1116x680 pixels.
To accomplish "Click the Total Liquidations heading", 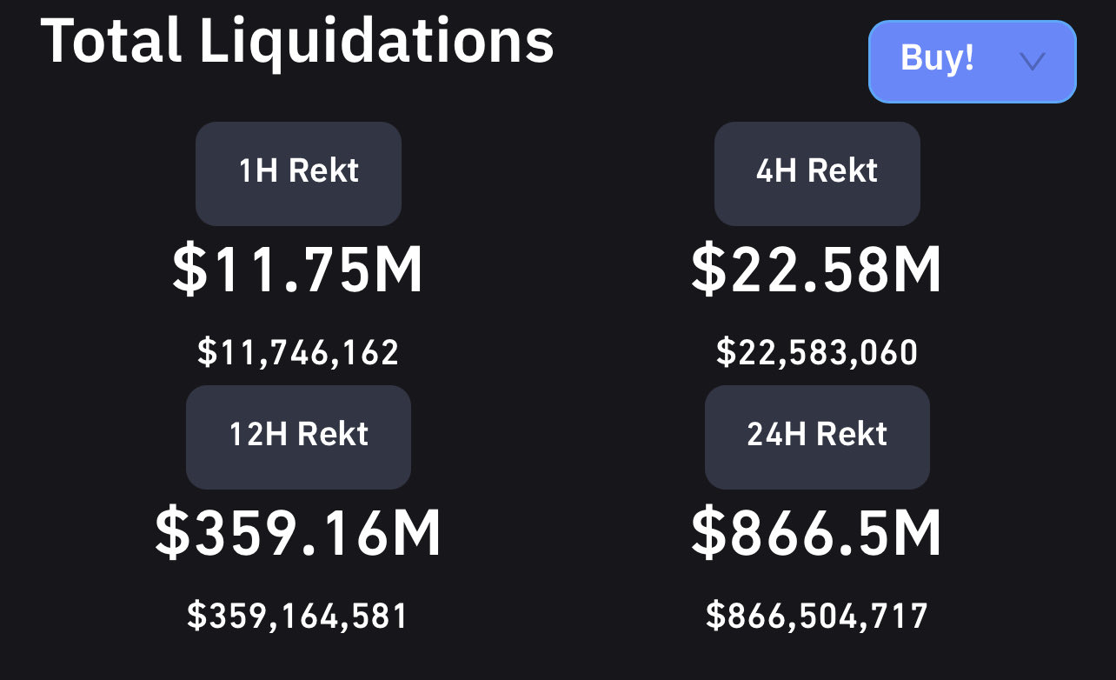I will 297,40.
